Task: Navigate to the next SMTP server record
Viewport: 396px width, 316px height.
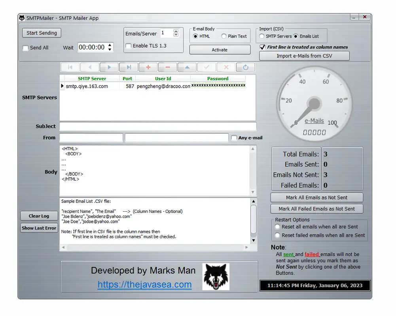Action: [x=109, y=67]
